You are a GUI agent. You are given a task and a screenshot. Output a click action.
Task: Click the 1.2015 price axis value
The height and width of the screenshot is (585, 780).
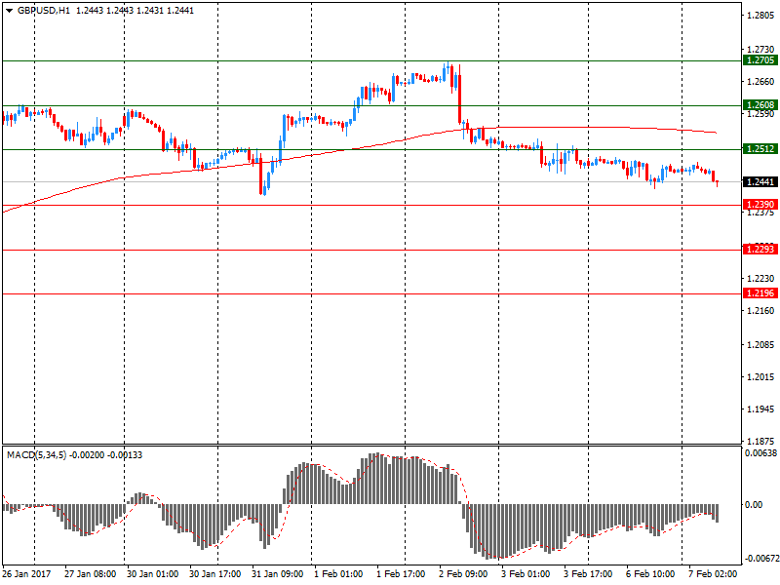(x=760, y=377)
